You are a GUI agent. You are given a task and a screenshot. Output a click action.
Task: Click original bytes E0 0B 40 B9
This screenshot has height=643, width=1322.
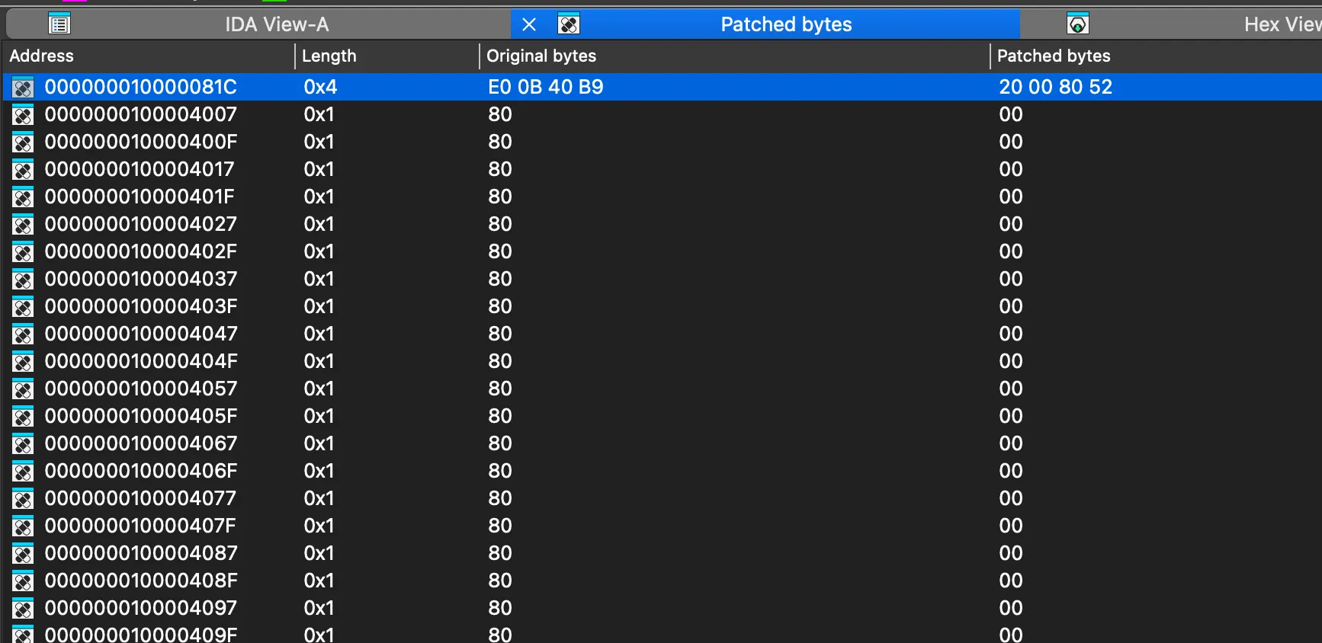coord(545,87)
